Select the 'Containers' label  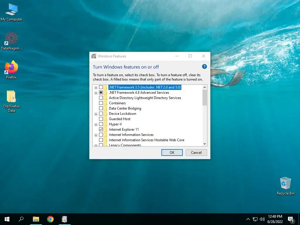[x=117, y=103]
